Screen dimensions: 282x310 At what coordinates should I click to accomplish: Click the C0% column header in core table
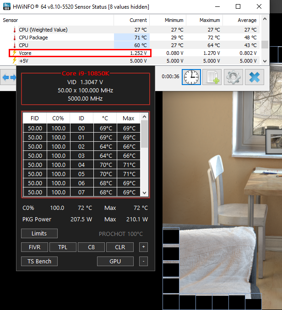click(x=58, y=118)
